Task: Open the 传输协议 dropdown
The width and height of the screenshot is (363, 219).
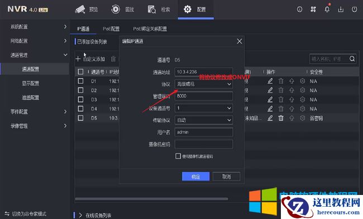Action: (x=204, y=120)
